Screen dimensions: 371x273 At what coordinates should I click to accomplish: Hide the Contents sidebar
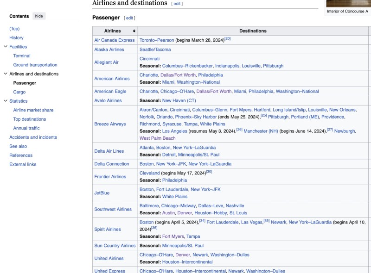pyautogui.click(x=39, y=16)
